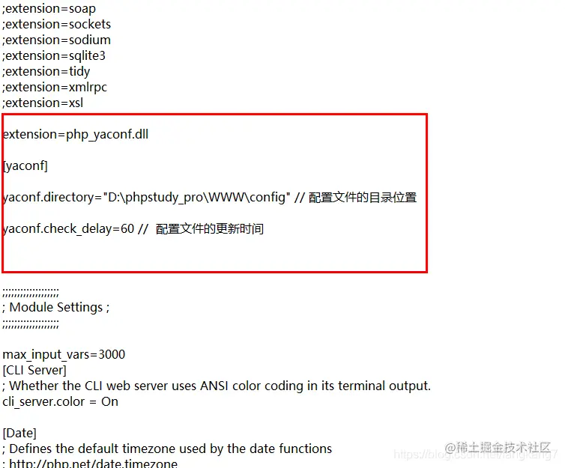Click the ;extension=sockets line
This screenshot has width=565, height=468.
(x=56, y=24)
